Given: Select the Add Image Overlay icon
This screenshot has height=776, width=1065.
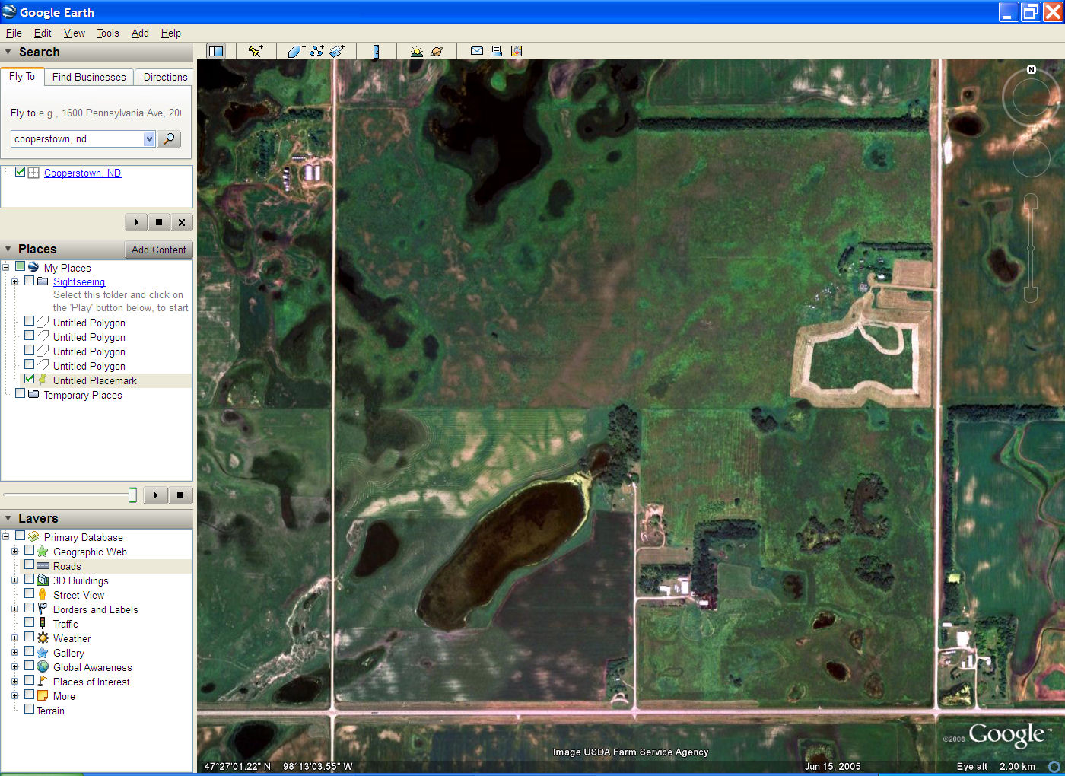Looking at the screenshot, I should point(337,51).
